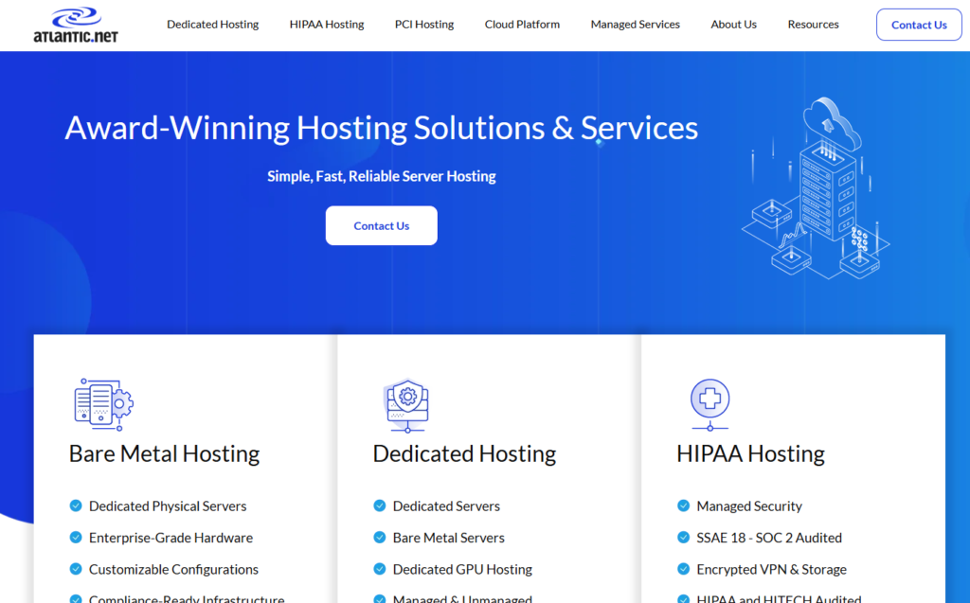Select PCI Hosting from the top menu

[x=423, y=25]
